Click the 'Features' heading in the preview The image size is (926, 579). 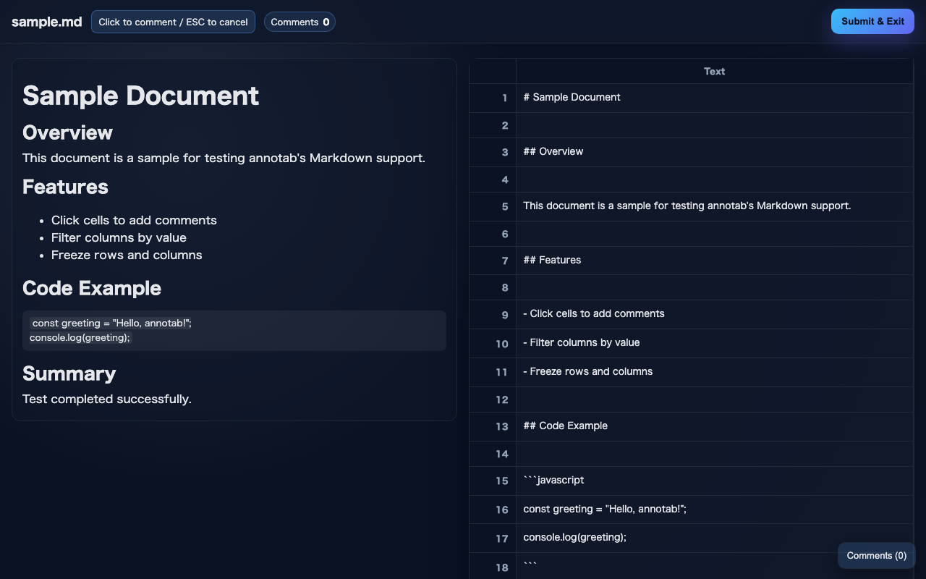[65, 187]
